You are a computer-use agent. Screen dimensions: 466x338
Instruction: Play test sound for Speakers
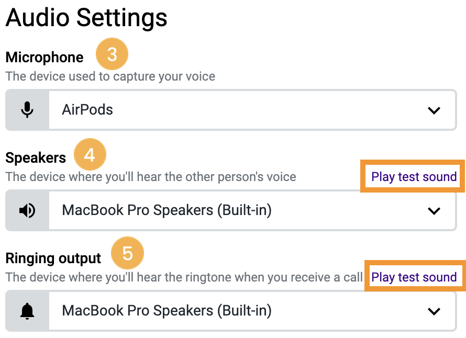pyautogui.click(x=414, y=177)
